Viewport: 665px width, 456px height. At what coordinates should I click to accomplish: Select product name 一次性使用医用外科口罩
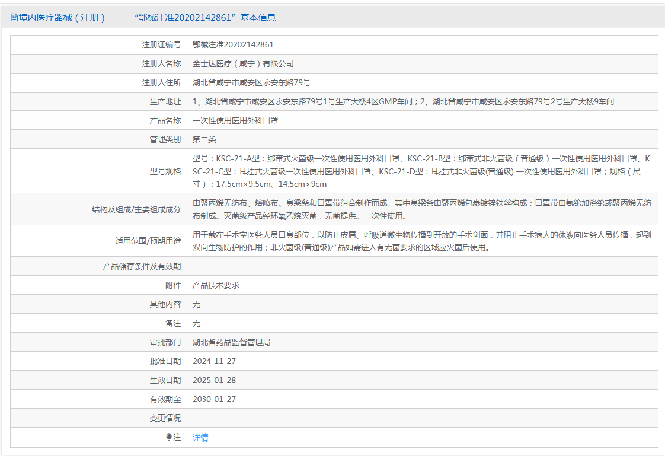tap(235, 120)
